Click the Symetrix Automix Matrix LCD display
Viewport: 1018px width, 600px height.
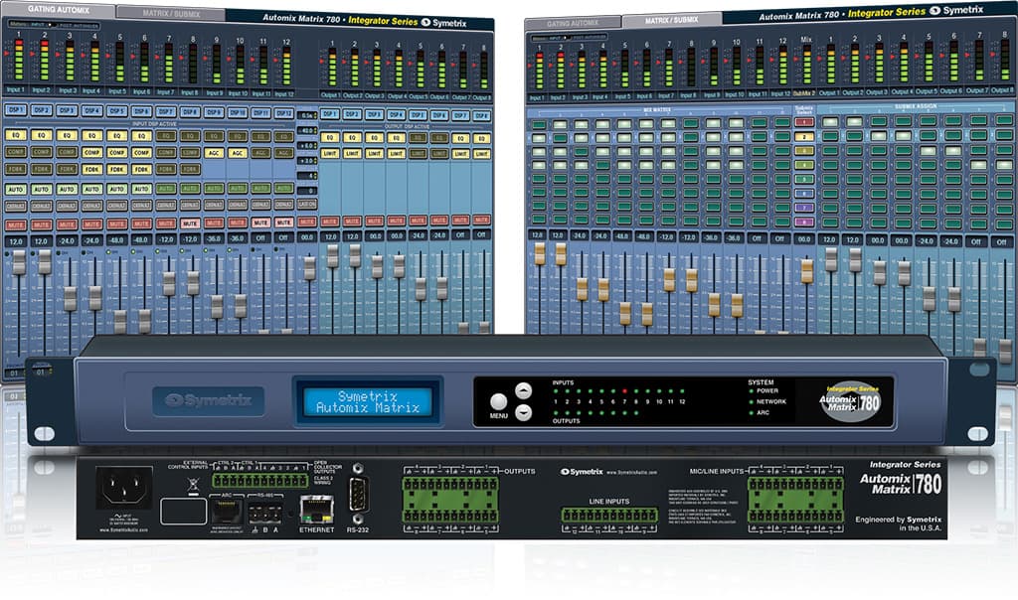(x=368, y=401)
